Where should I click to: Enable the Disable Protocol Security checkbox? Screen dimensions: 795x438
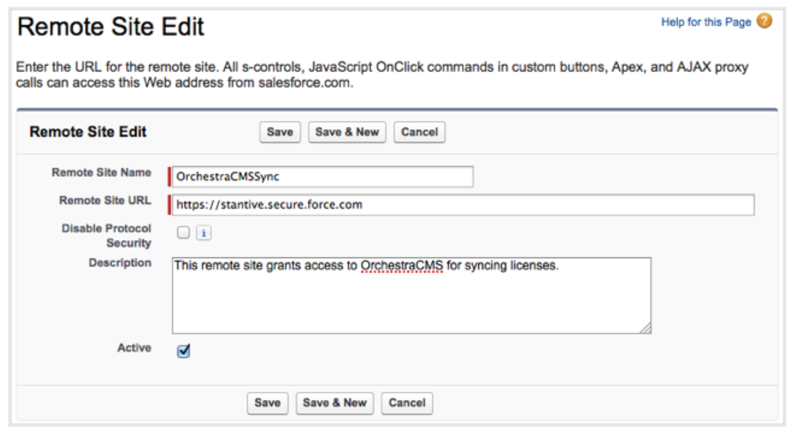pos(183,233)
